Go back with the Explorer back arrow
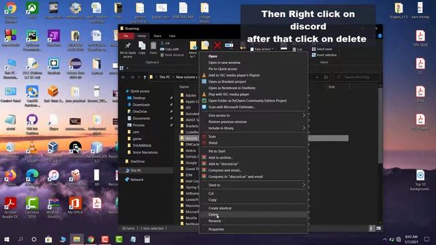 (x=124, y=77)
